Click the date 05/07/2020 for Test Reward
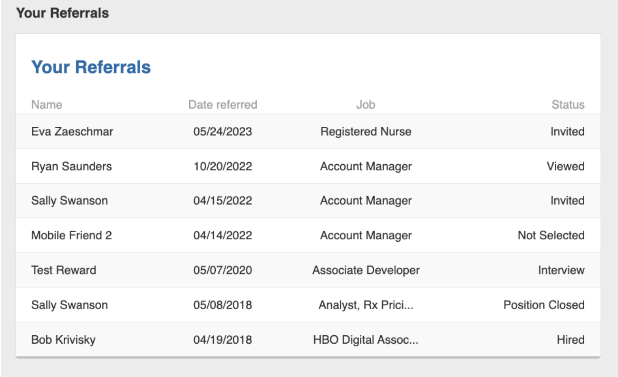The height and width of the screenshot is (377, 618). 222,270
